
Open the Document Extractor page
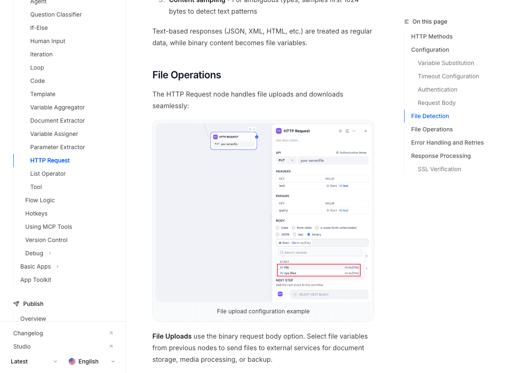(x=58, y=121)
